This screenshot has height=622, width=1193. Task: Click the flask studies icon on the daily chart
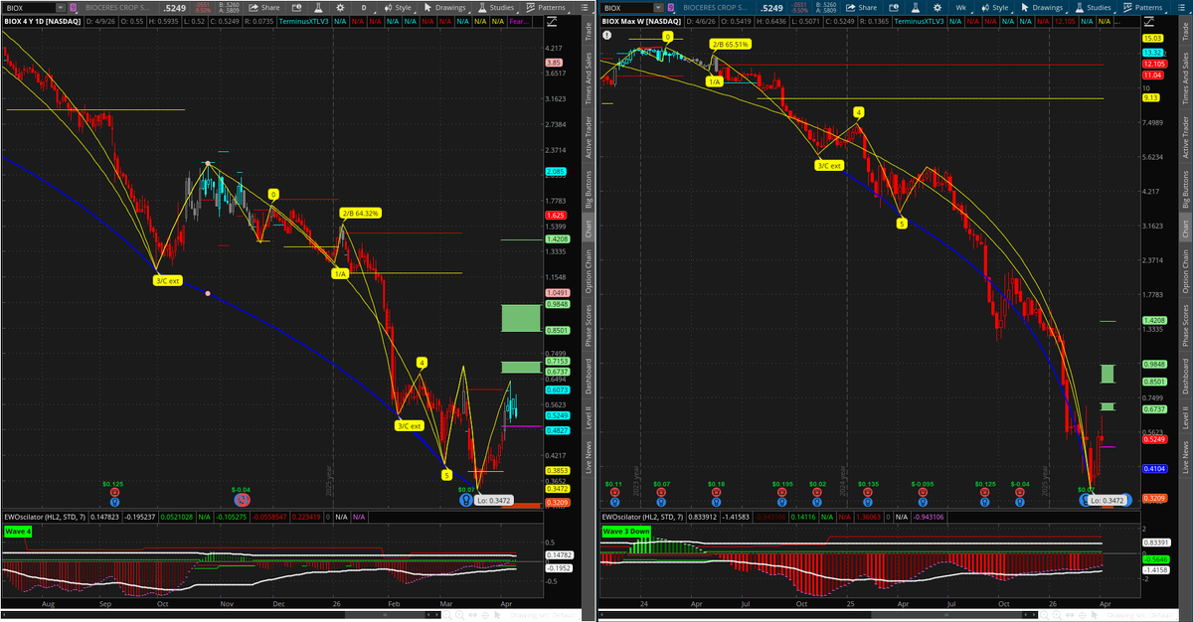point(318,8)
